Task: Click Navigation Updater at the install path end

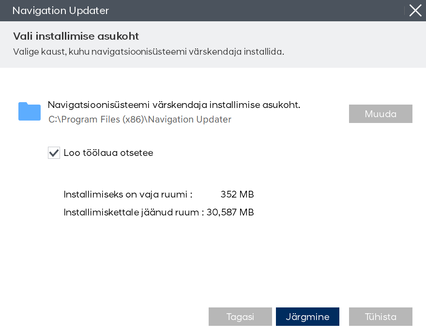Action: click(190, 120)
